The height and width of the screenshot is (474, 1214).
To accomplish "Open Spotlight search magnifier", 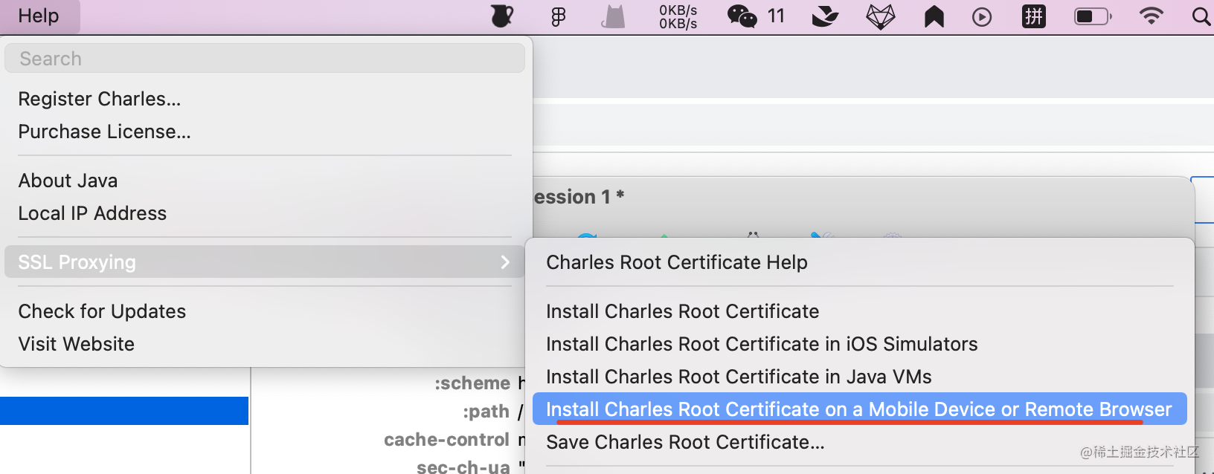I will 1201,16.
